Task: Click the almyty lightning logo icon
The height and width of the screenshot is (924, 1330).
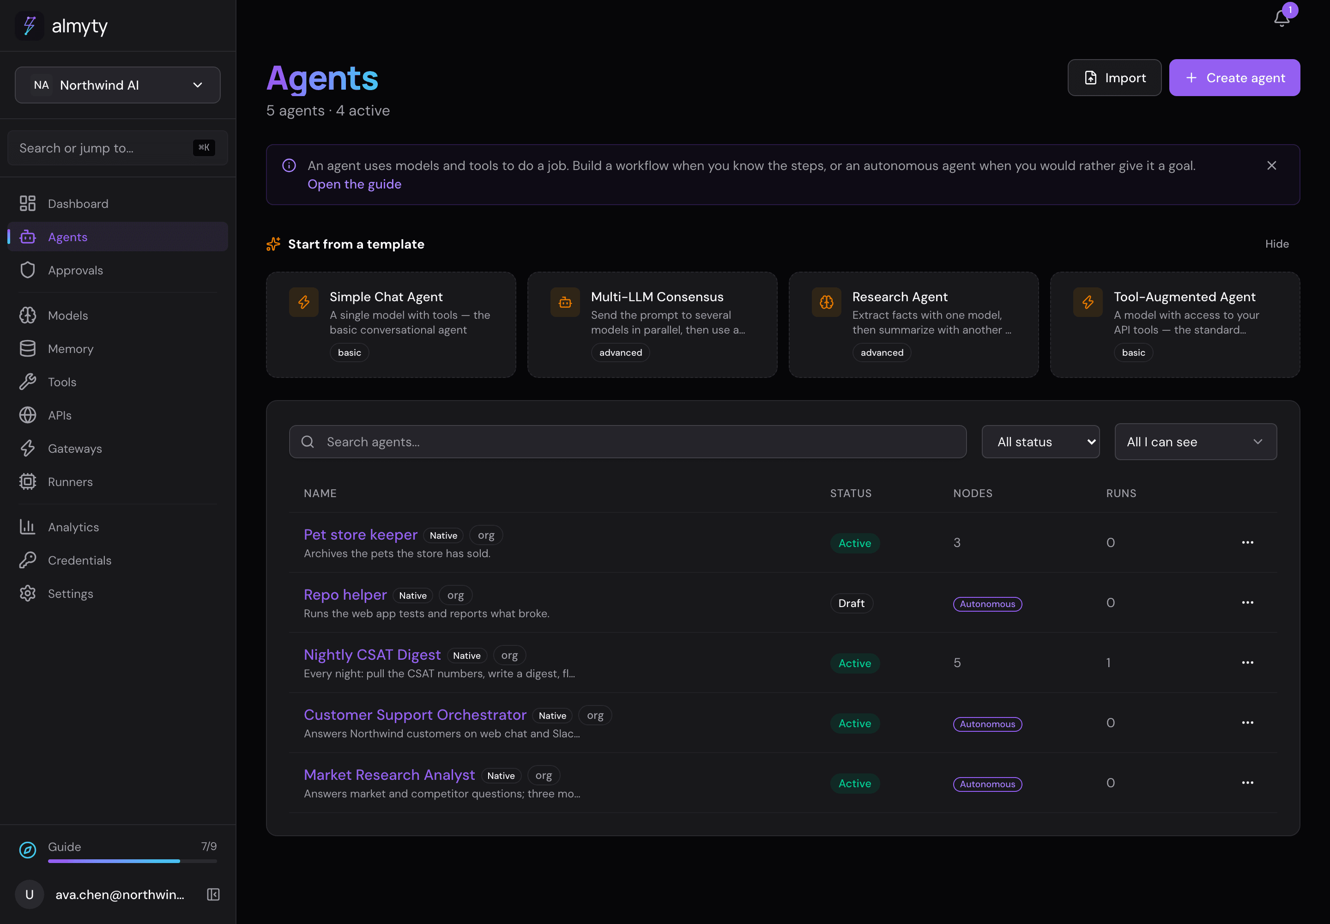Action: click(x=30, y=26)
